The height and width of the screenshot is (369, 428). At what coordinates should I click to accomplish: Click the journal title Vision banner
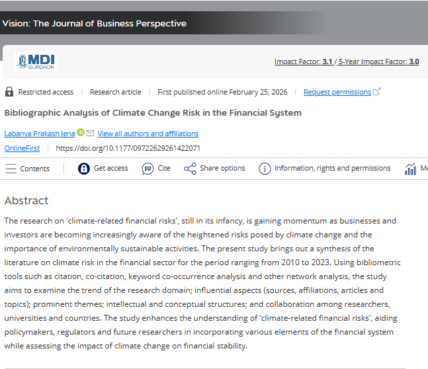click(x=95, y=24)
